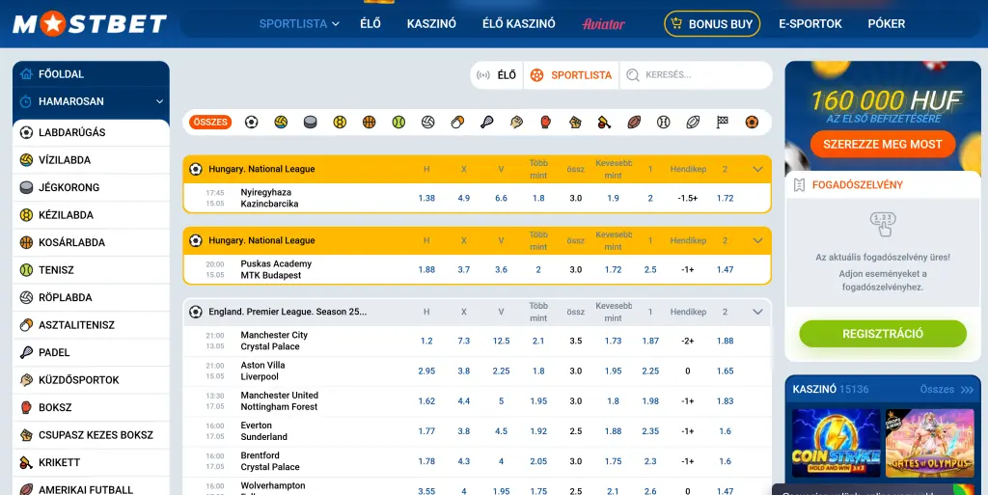988x495 pixels.
Task: Open the Gates of Olympus game thumbnail
Action: [x=929, y=443]
